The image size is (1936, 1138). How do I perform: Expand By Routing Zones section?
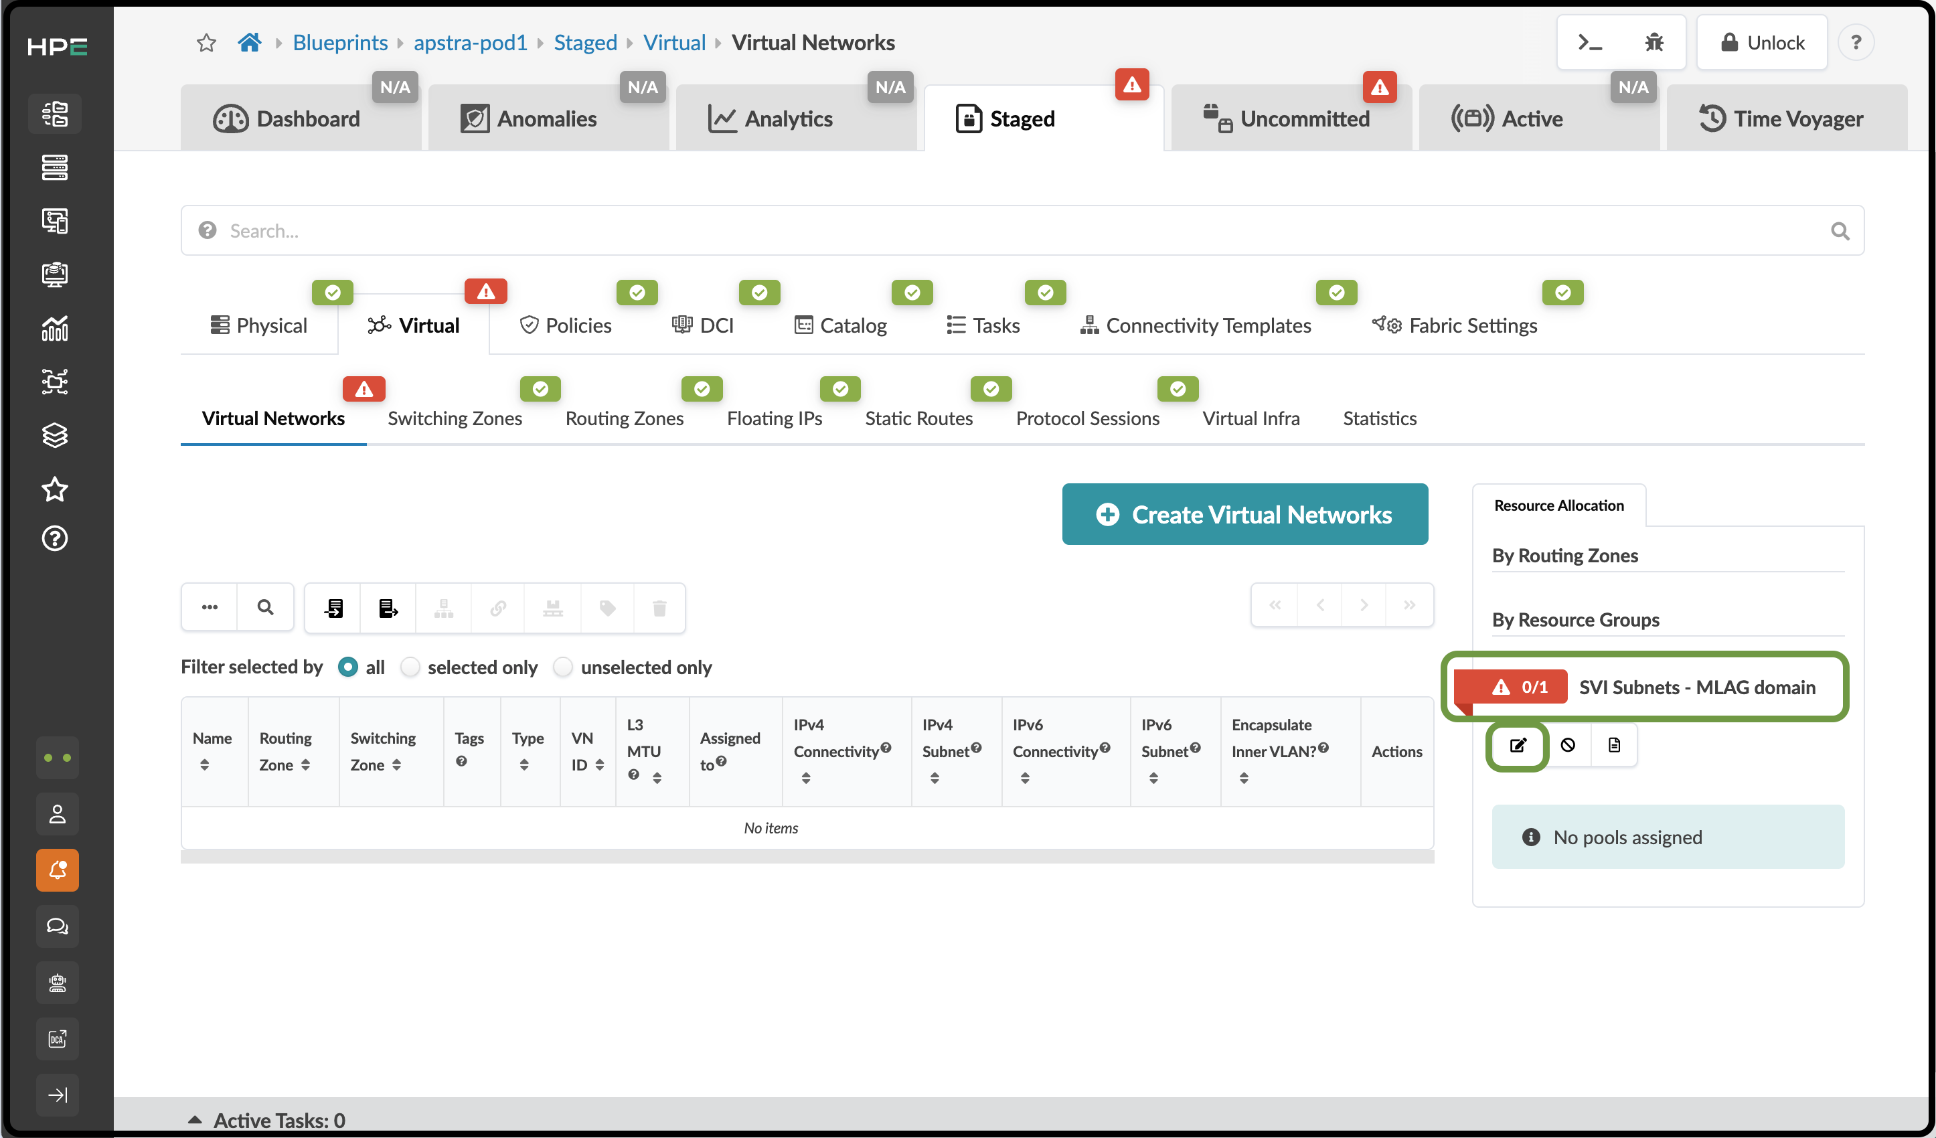1564,555
